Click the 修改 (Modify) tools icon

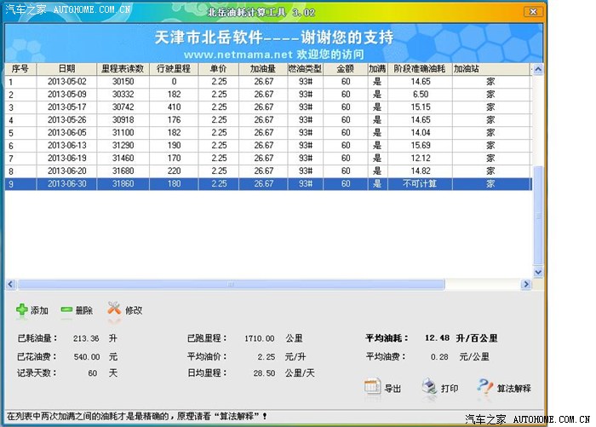[114, 310]
